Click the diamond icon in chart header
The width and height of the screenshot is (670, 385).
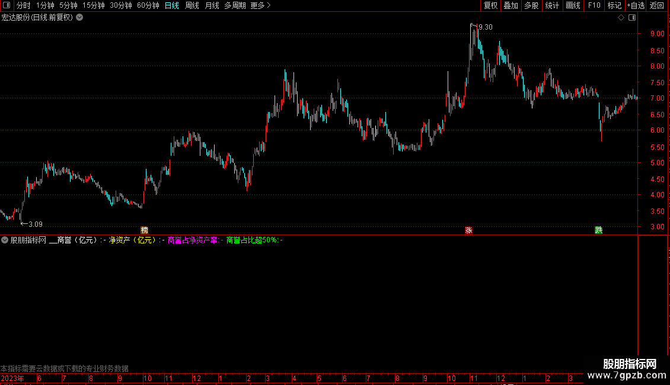[x=621, y=18]
